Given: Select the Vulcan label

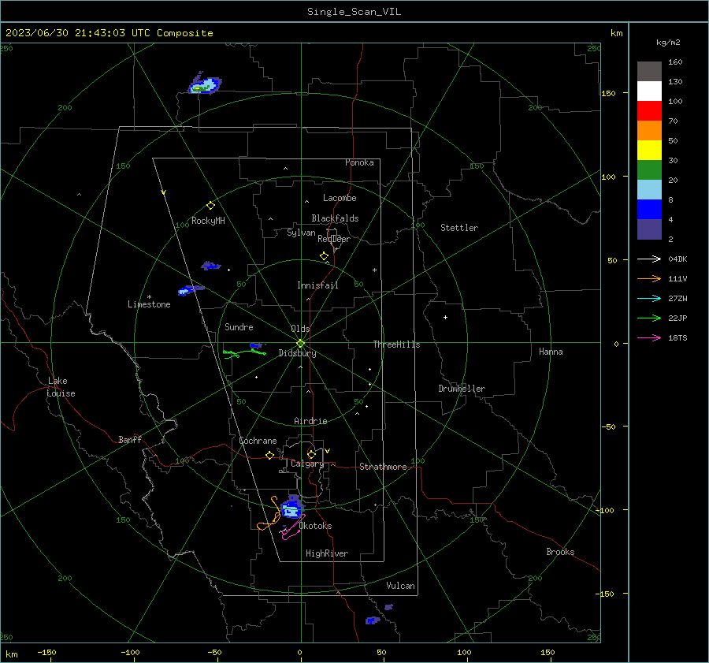Looking at the screenshot, I should tap(400, 586).
